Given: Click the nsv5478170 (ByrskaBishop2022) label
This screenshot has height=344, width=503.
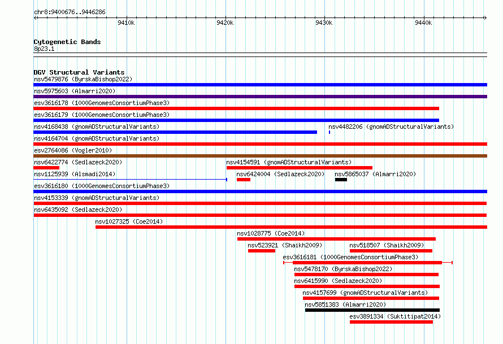Looking at the screenshot, I should 343,269.
